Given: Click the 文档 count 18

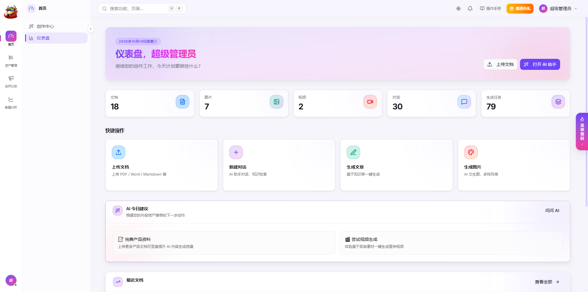Looking at the screenshot, I should click(x=115, y=107).
